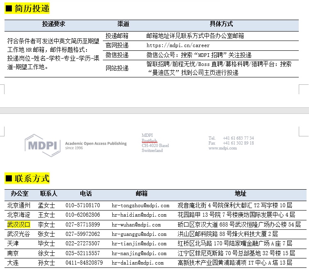309x274 pixels.
Task: Click the phone number 0411-84820879
Action: [x=84, y=263]
